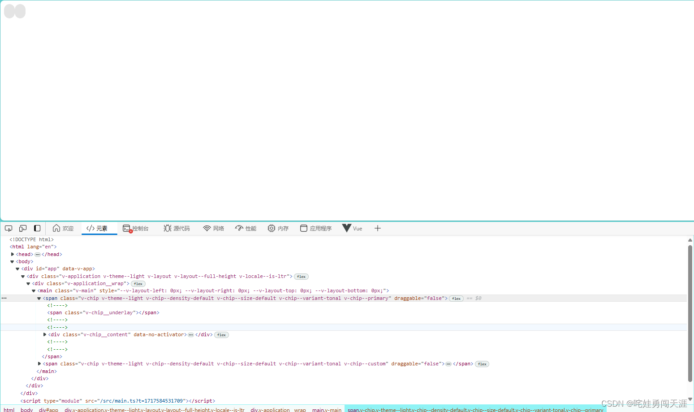The image size is (694, 412).
Task: Open the 欢迎 tab
Action: (x=63, y=228)
